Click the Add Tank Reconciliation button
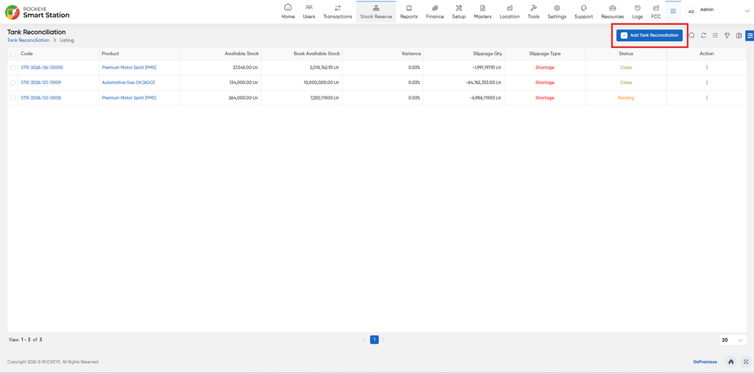Image resolution: width=754 pixels, height=374 pixels. pyautogui.click(x=649, y=35)
